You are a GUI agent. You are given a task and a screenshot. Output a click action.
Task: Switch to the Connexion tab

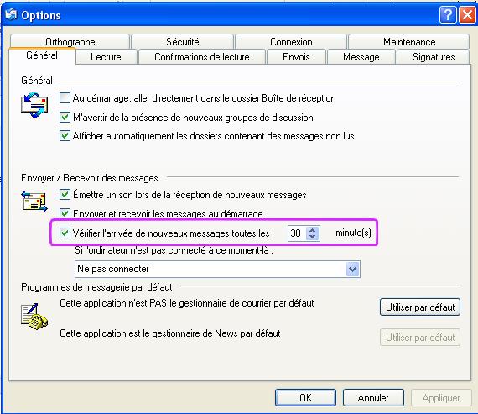(x=291, y=41)
